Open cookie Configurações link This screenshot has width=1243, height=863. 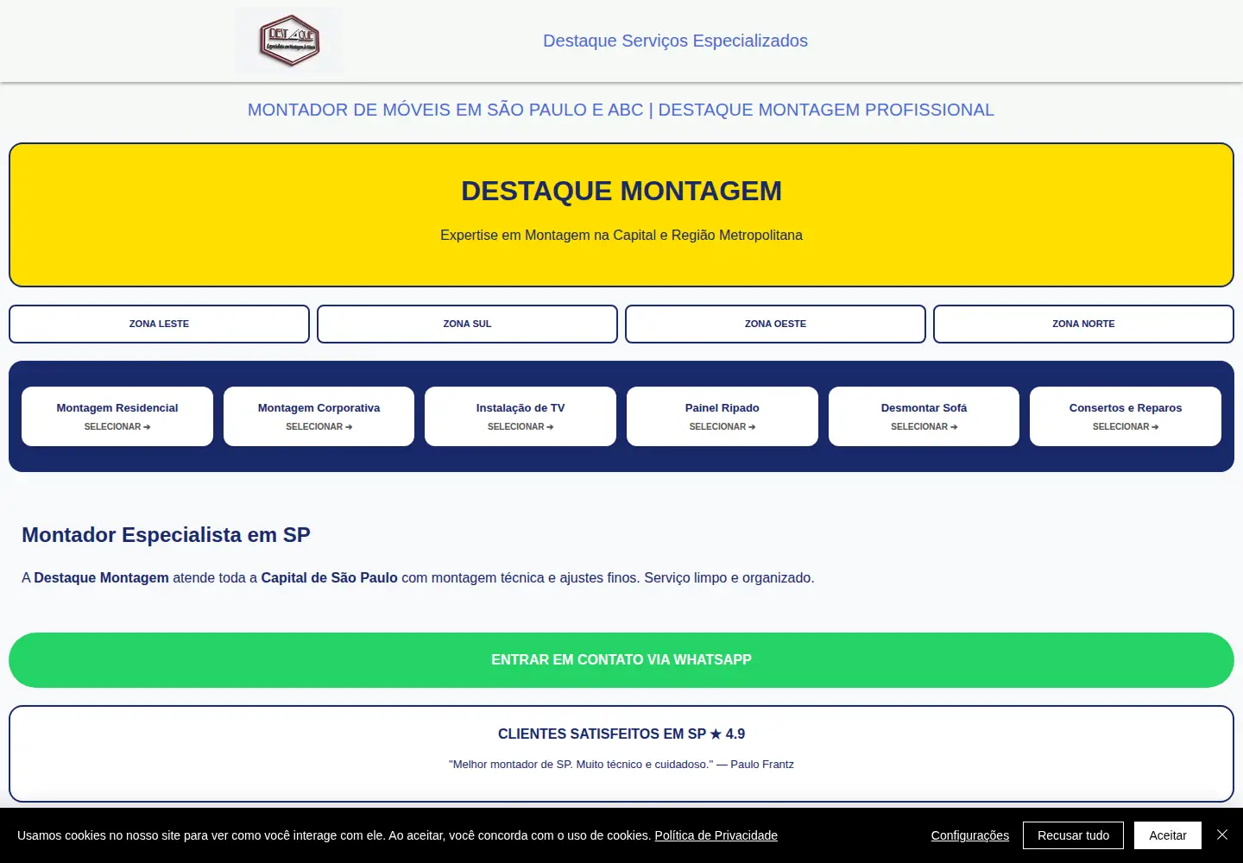coord(969,835)
